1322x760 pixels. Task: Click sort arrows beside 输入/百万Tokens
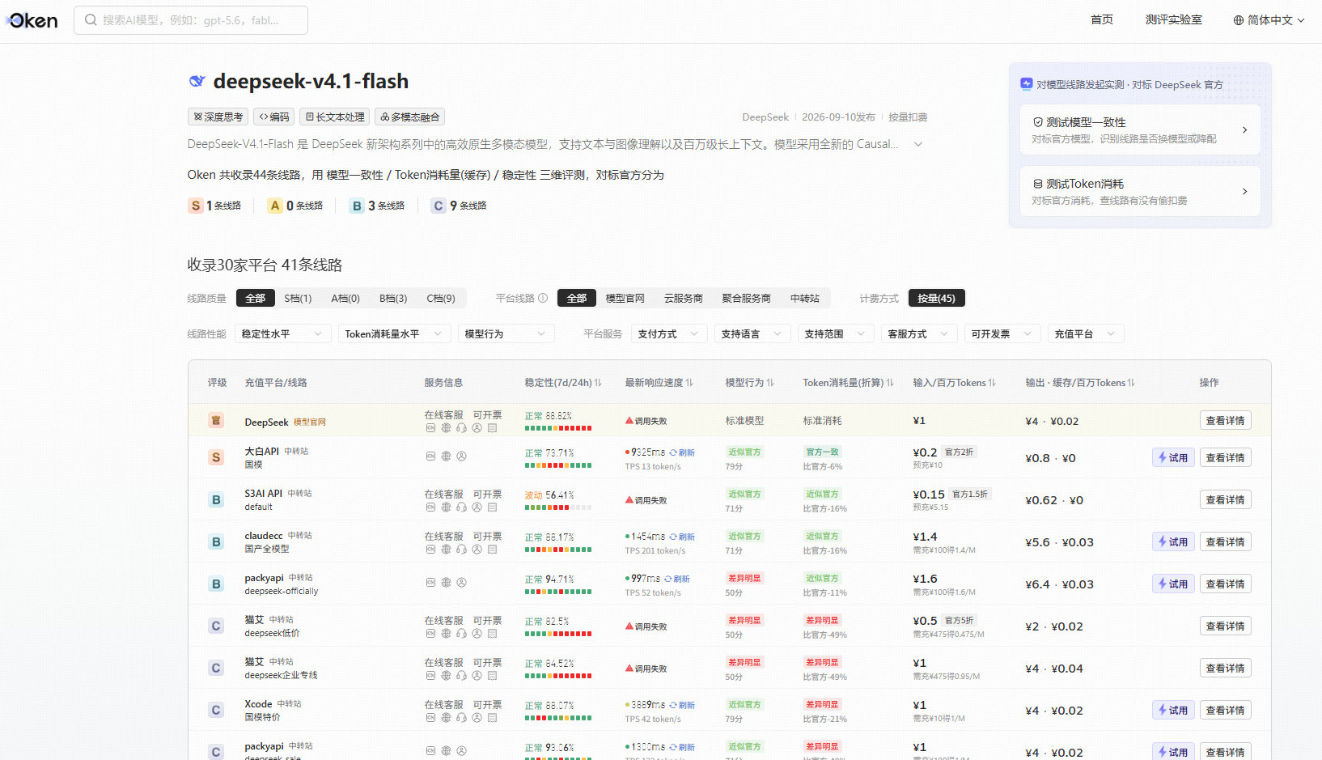992,383
